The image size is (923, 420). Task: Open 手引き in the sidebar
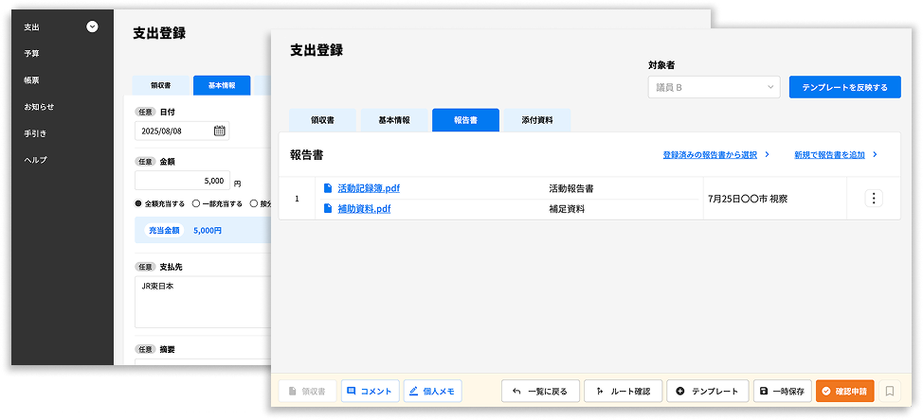click(x=35, y=133)
